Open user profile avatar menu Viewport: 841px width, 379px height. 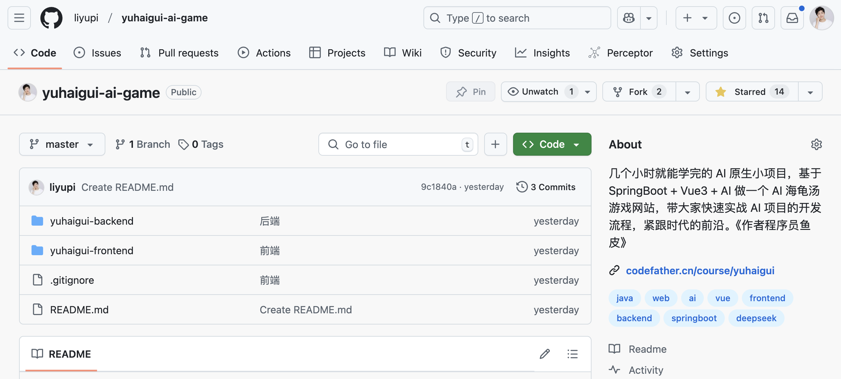(x=822, y=18)
